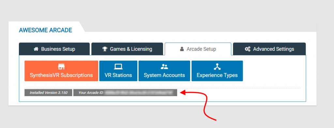Click the store icon above SynthesisVR Subscriptions
The image size is (334, 128).
61,67
